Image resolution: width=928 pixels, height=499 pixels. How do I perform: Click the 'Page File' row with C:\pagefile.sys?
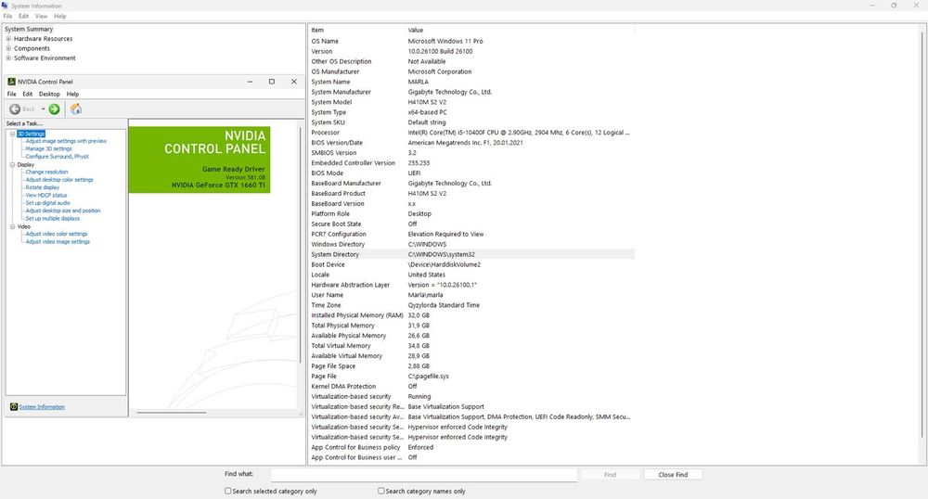pyautogui.click(x=471, y=376)
